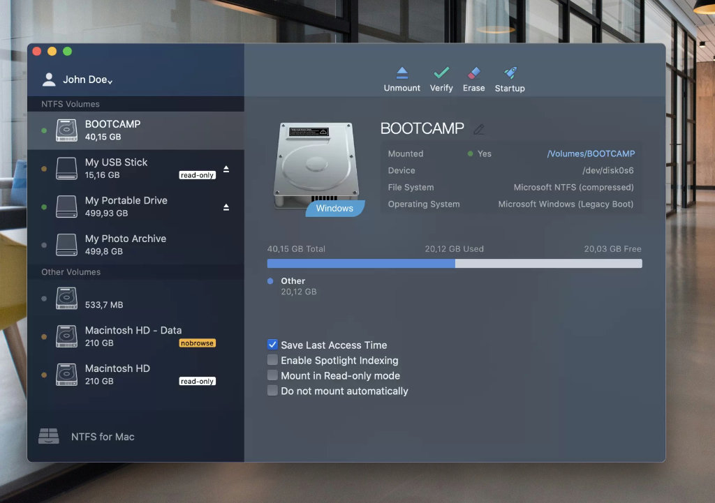Click the blue used-space storage bar

pos(360,264)
